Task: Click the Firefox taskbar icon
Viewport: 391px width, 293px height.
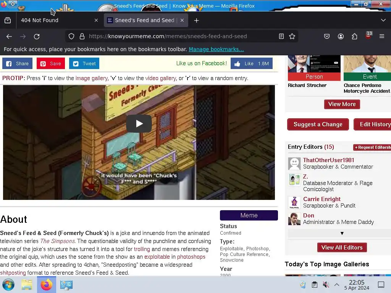Action: (47, 285)
